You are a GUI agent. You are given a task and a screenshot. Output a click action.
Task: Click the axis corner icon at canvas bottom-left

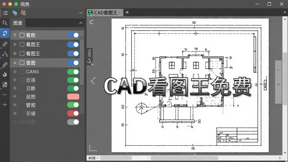pyautogui.click(x=93, y=148)
